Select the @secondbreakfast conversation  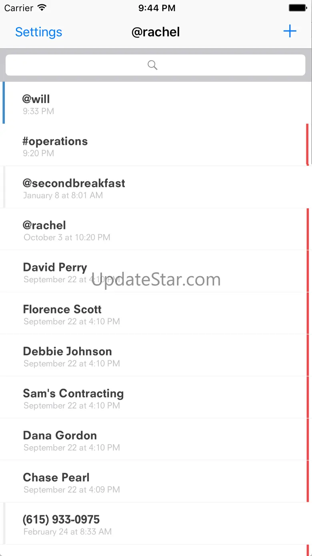[156, 188]
